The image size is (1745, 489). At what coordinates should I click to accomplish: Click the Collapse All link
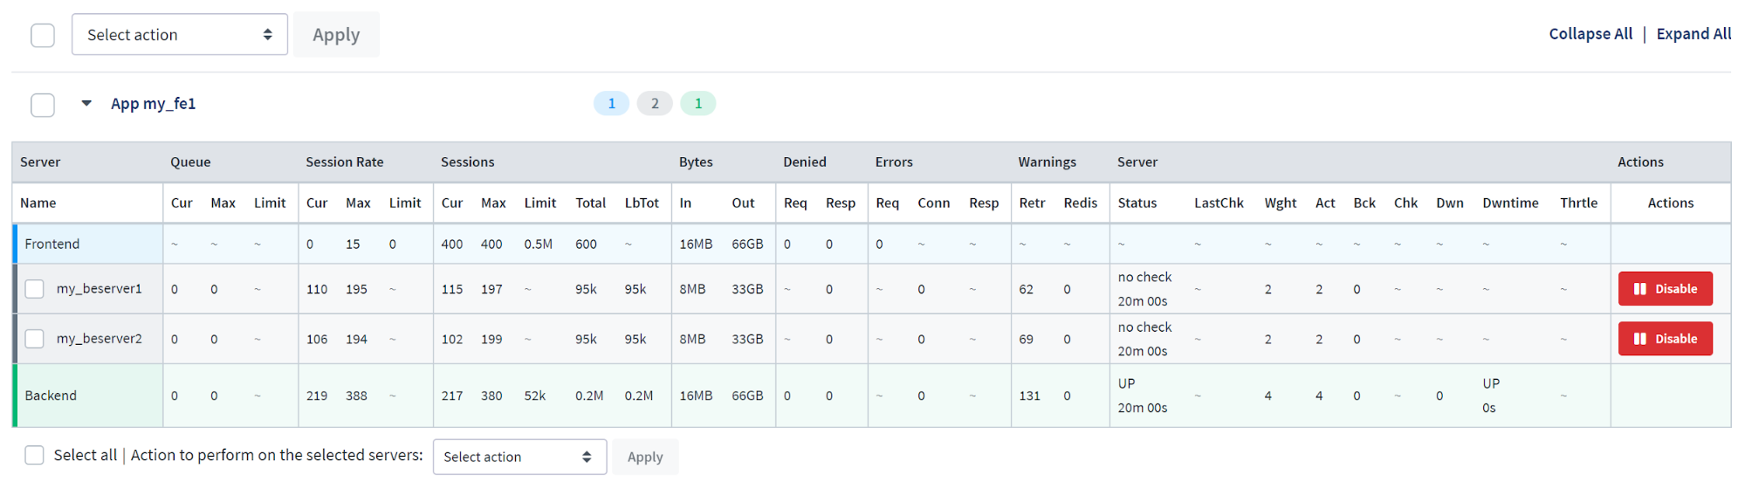pos(1590,33)
